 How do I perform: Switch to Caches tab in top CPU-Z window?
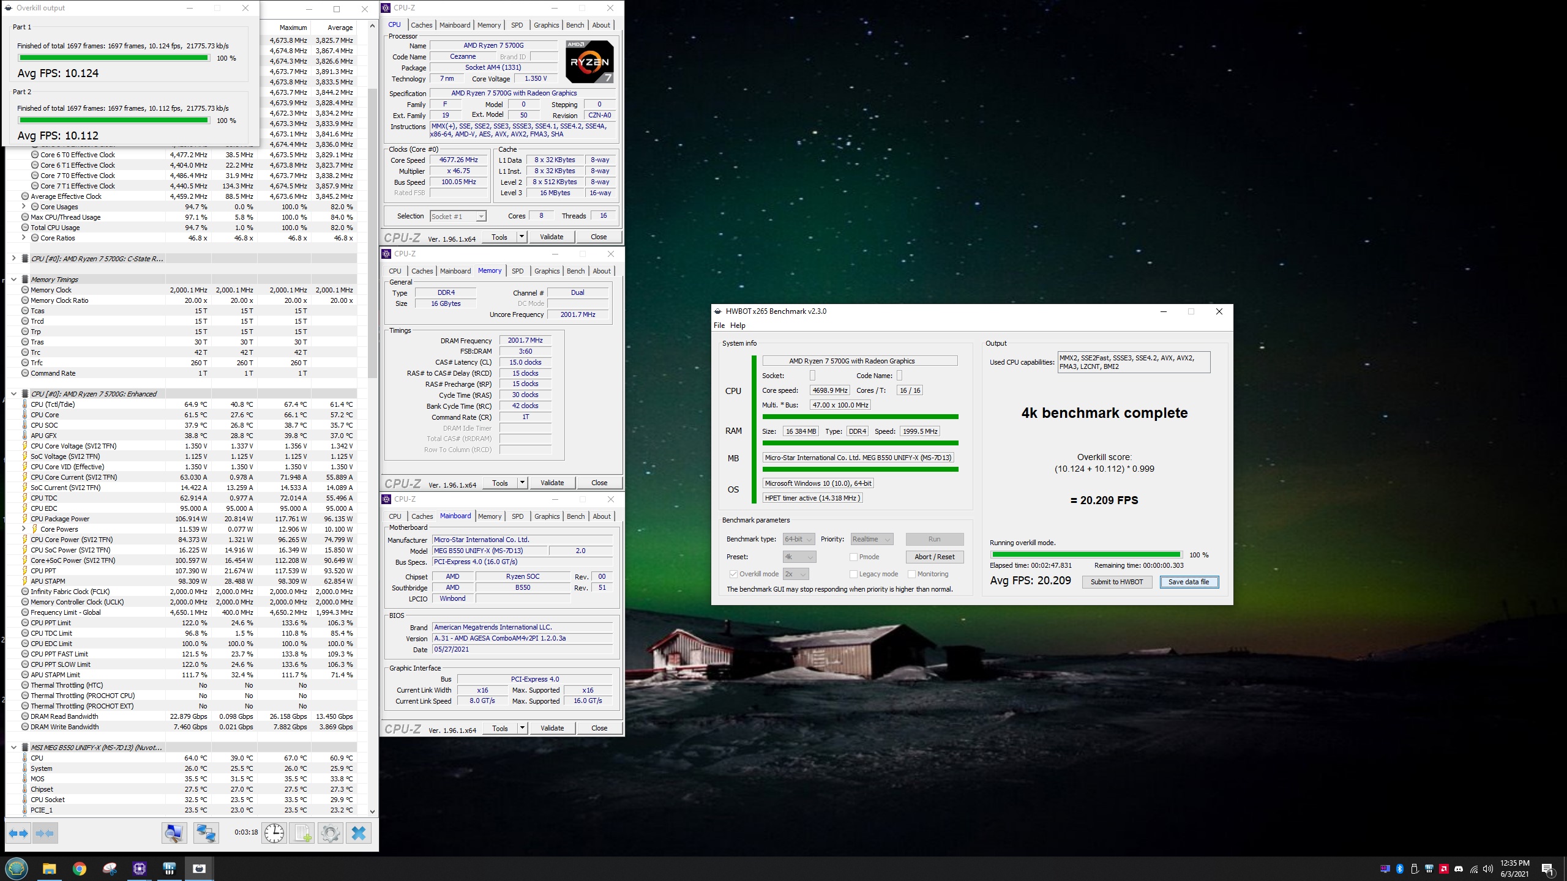point(421,25)
